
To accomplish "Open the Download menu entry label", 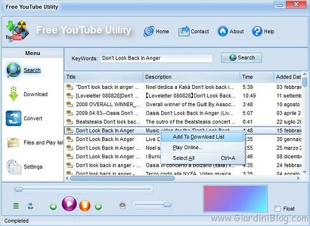I will pyautogui.click(x=36, y=94).
